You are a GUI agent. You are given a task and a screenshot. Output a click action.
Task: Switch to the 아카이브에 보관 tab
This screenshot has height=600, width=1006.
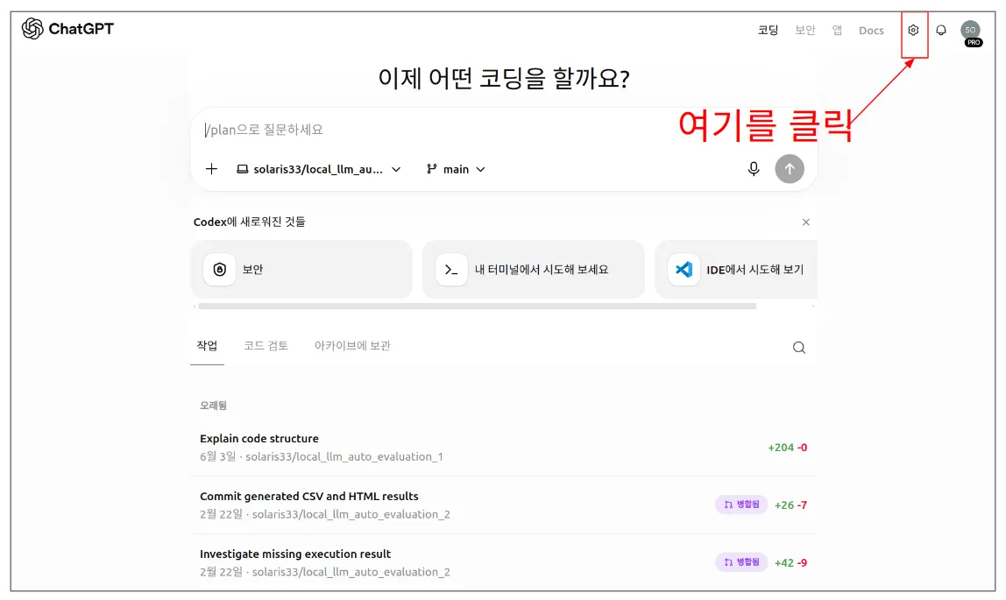tap(352, 345)
